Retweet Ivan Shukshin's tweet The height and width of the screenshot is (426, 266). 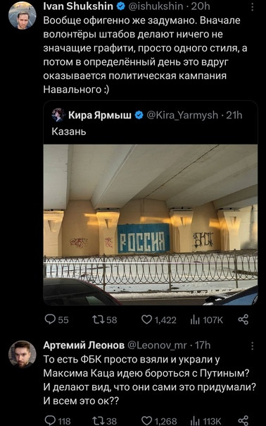tap(104, 319)
